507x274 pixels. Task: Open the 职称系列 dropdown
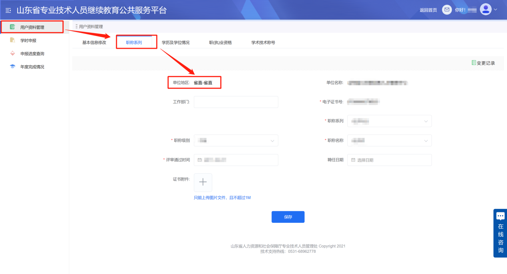[x=389, y=121]
